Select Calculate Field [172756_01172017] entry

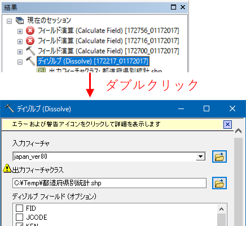point(108,31)
